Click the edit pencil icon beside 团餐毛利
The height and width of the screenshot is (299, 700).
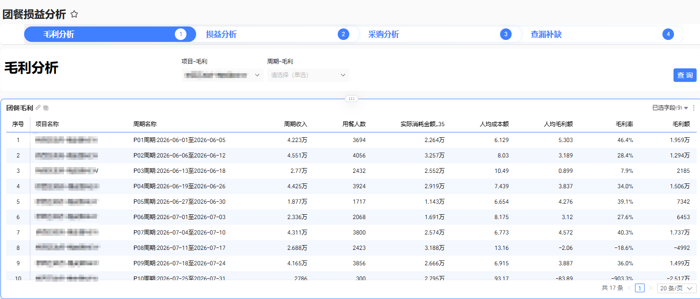click(39, 108)
